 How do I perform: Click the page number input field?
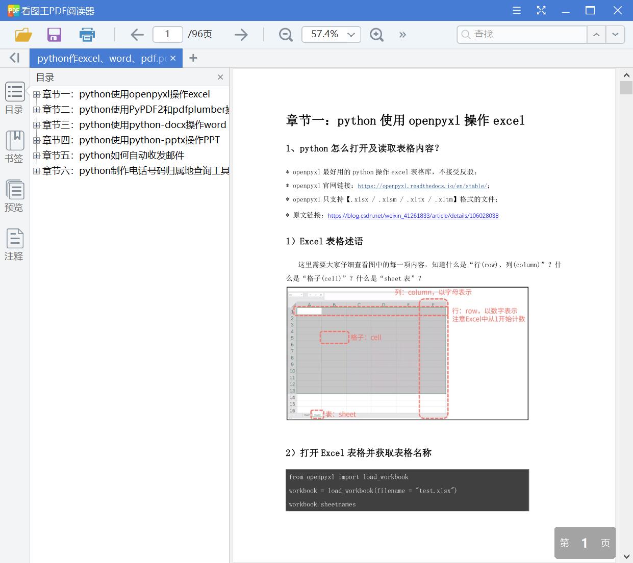167,34
